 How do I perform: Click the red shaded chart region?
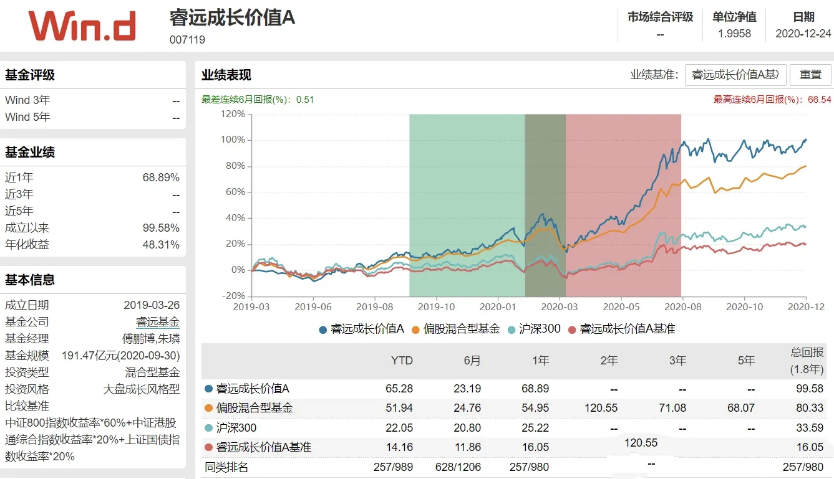tap(623, 206)
